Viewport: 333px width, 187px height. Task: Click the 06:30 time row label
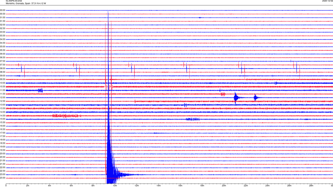click(x=2, y=57)
